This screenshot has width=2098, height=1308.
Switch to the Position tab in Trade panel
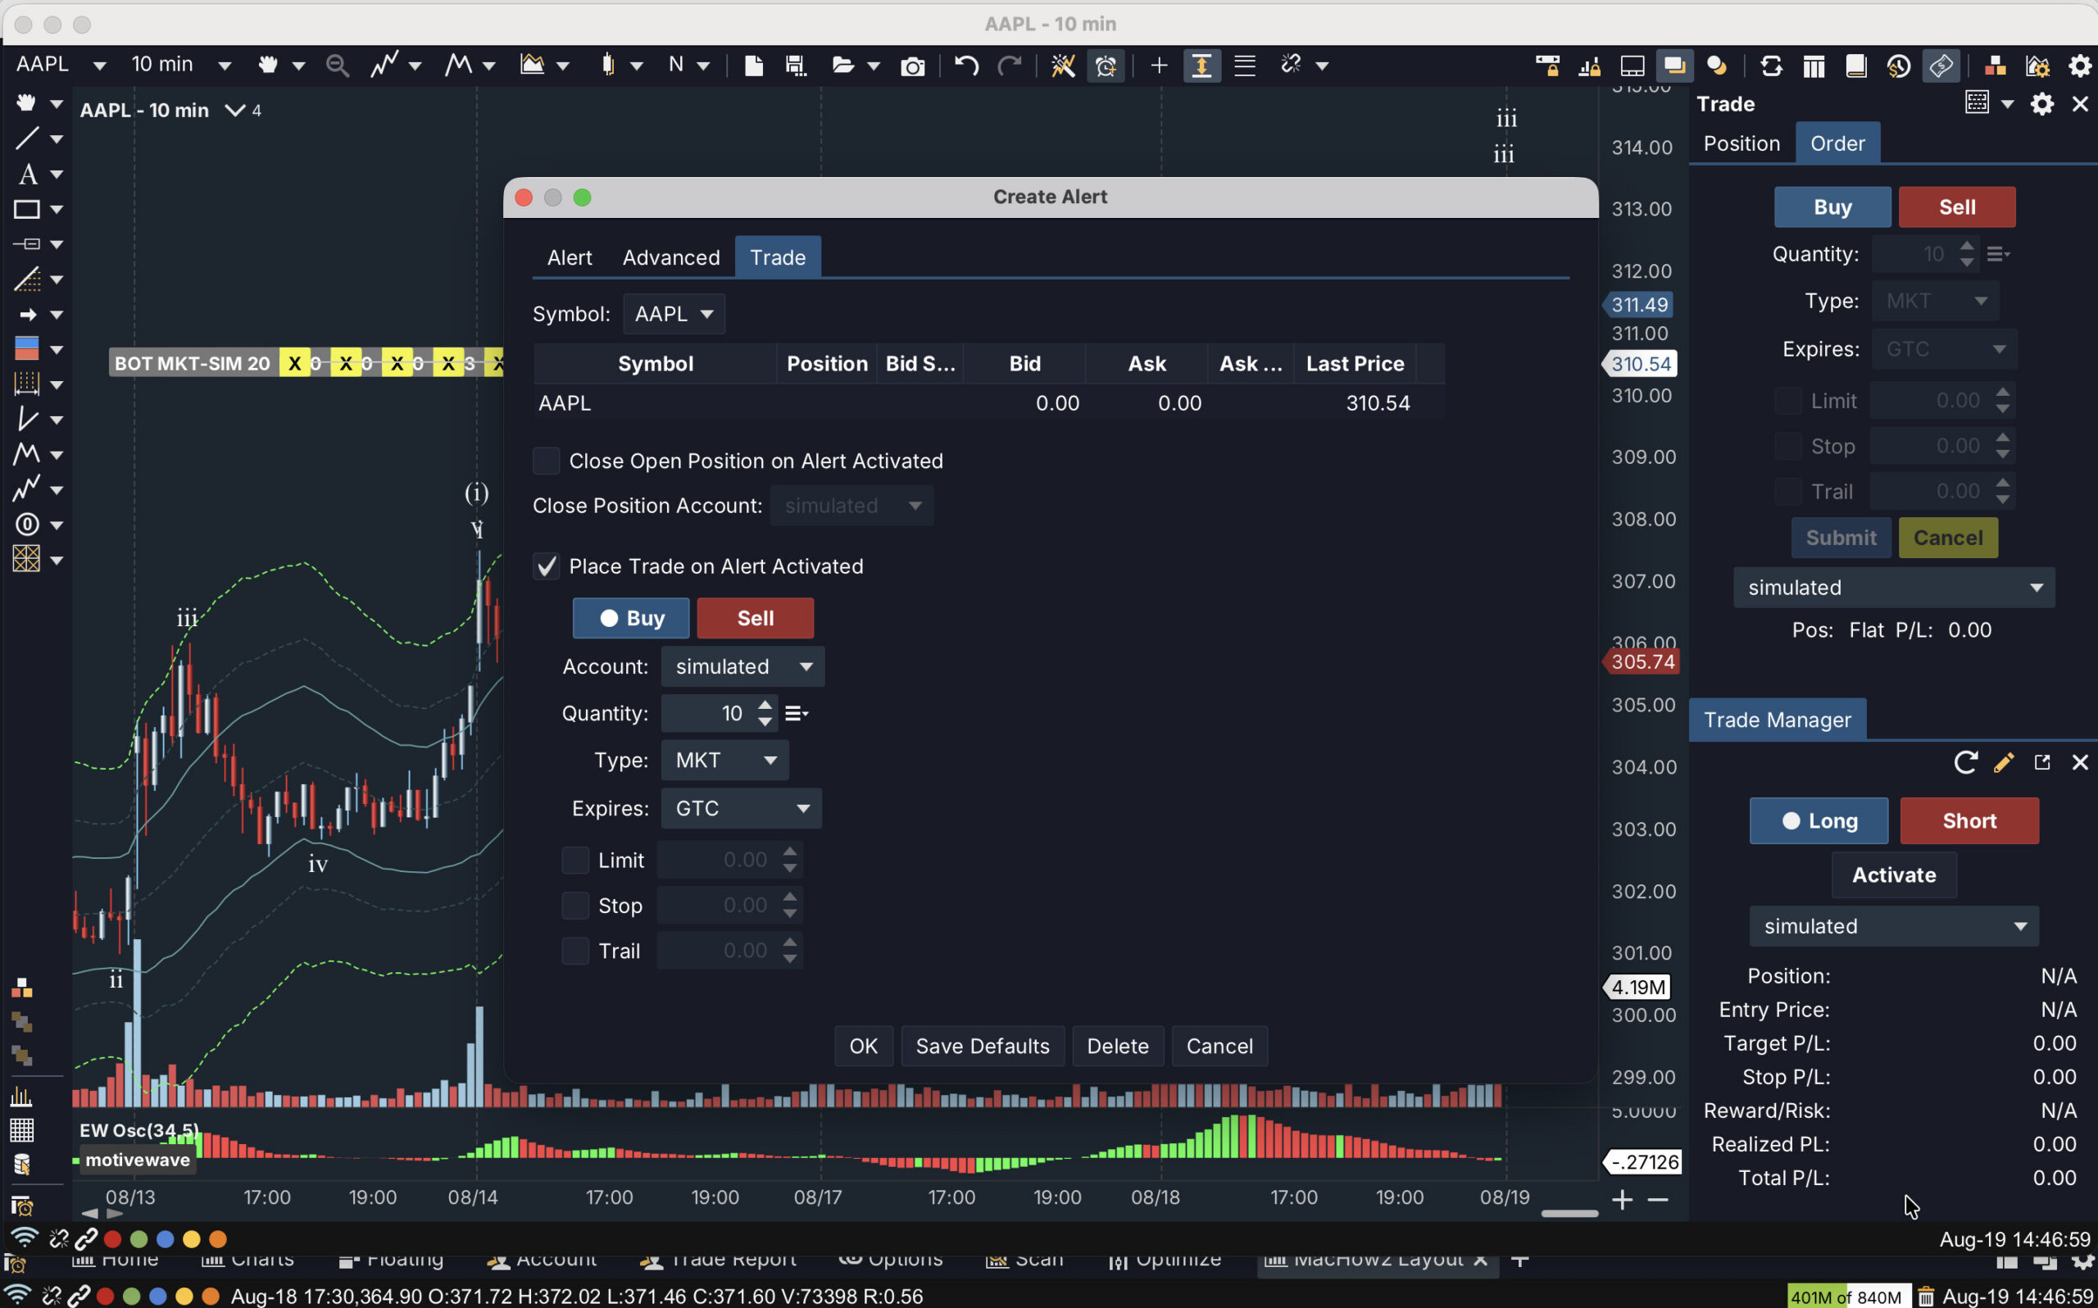pyautogui.click(x=1741, y=143)
